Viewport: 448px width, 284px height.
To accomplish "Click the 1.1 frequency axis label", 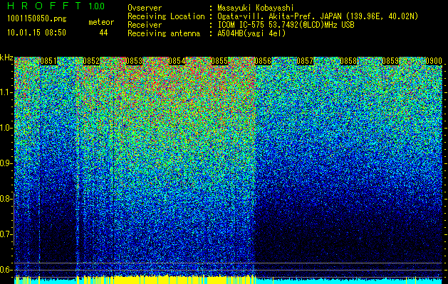I will tap(6, 92).
